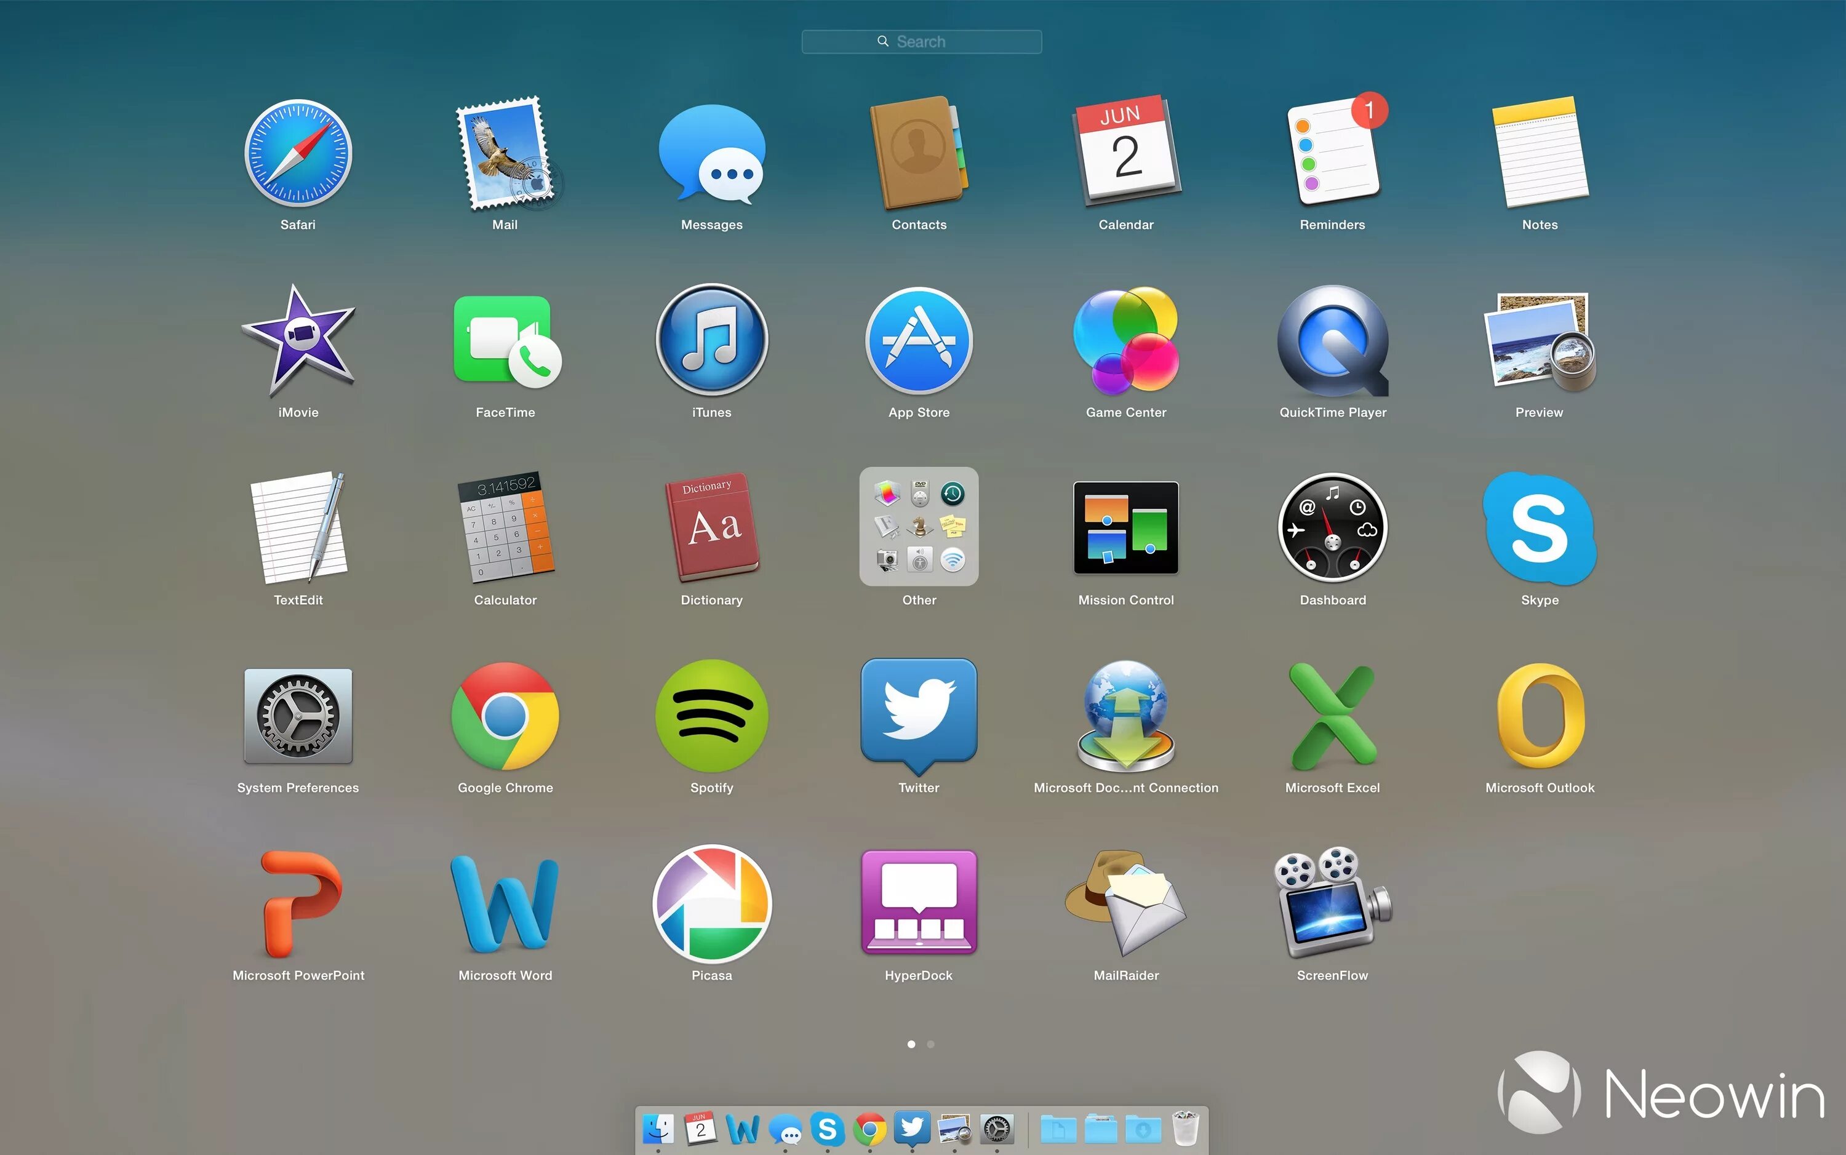
Task: Launch QuickTime Player
Action: click(1333, 341)
